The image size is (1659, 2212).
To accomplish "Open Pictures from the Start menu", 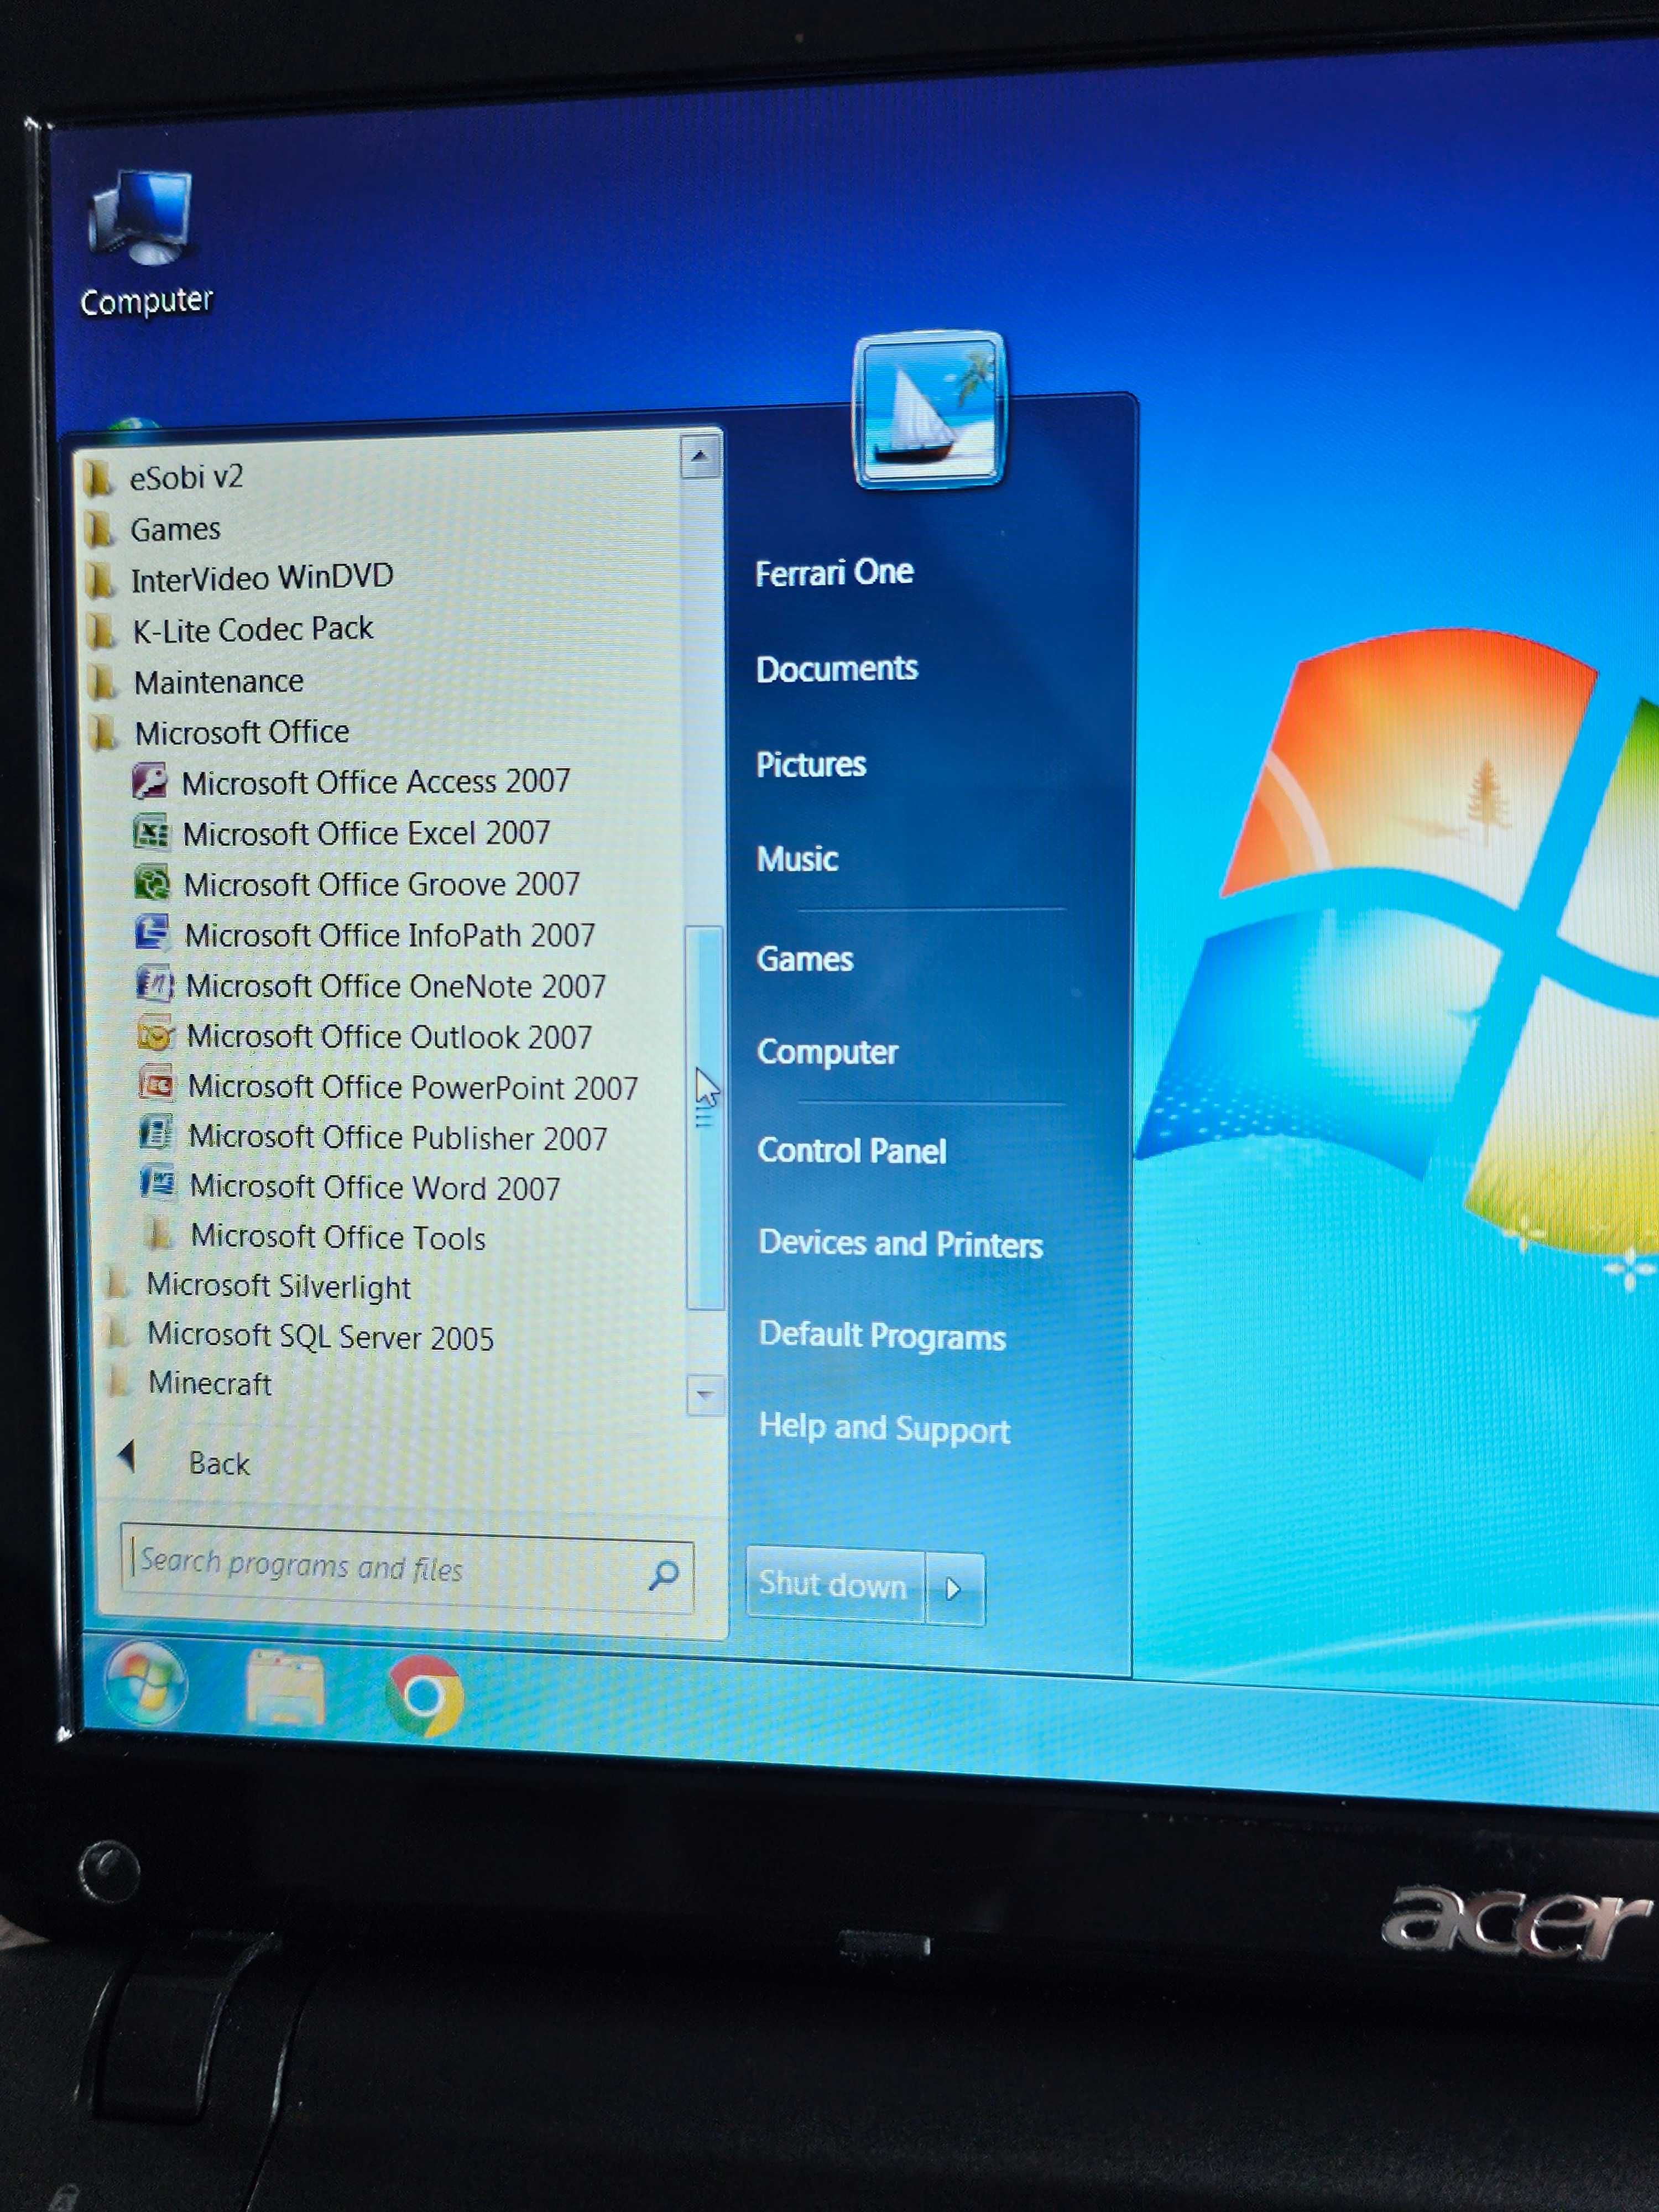I will (x=811, y=764).
